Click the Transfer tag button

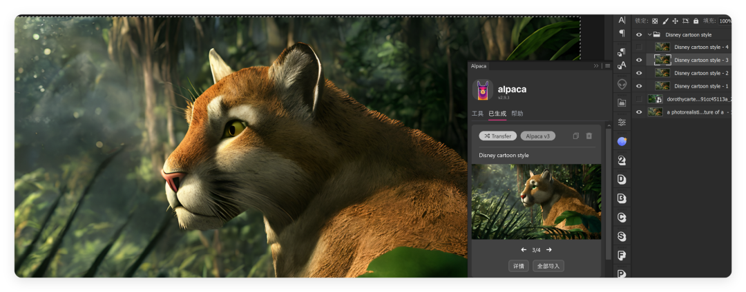coord(497,136)
